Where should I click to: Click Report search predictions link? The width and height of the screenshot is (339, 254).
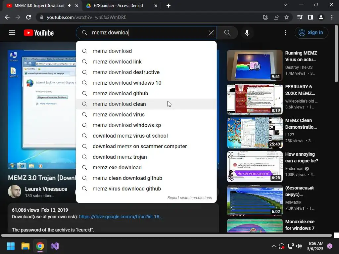click(x=190, y=198)
